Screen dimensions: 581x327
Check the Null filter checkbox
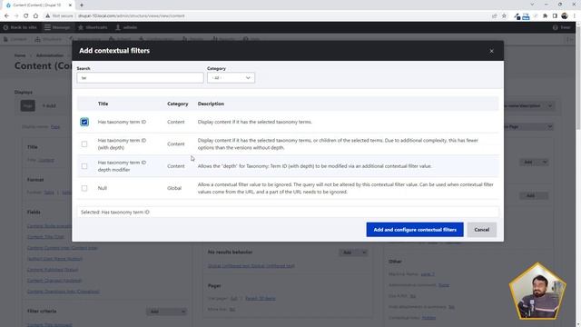pyautogui.click(x=84, y=188)
